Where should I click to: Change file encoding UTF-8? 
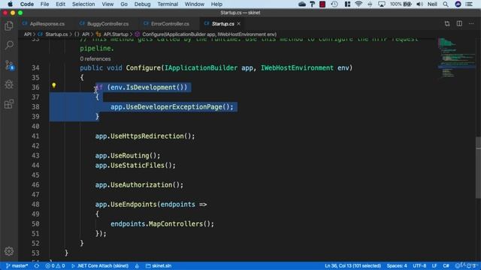point(419,265)
